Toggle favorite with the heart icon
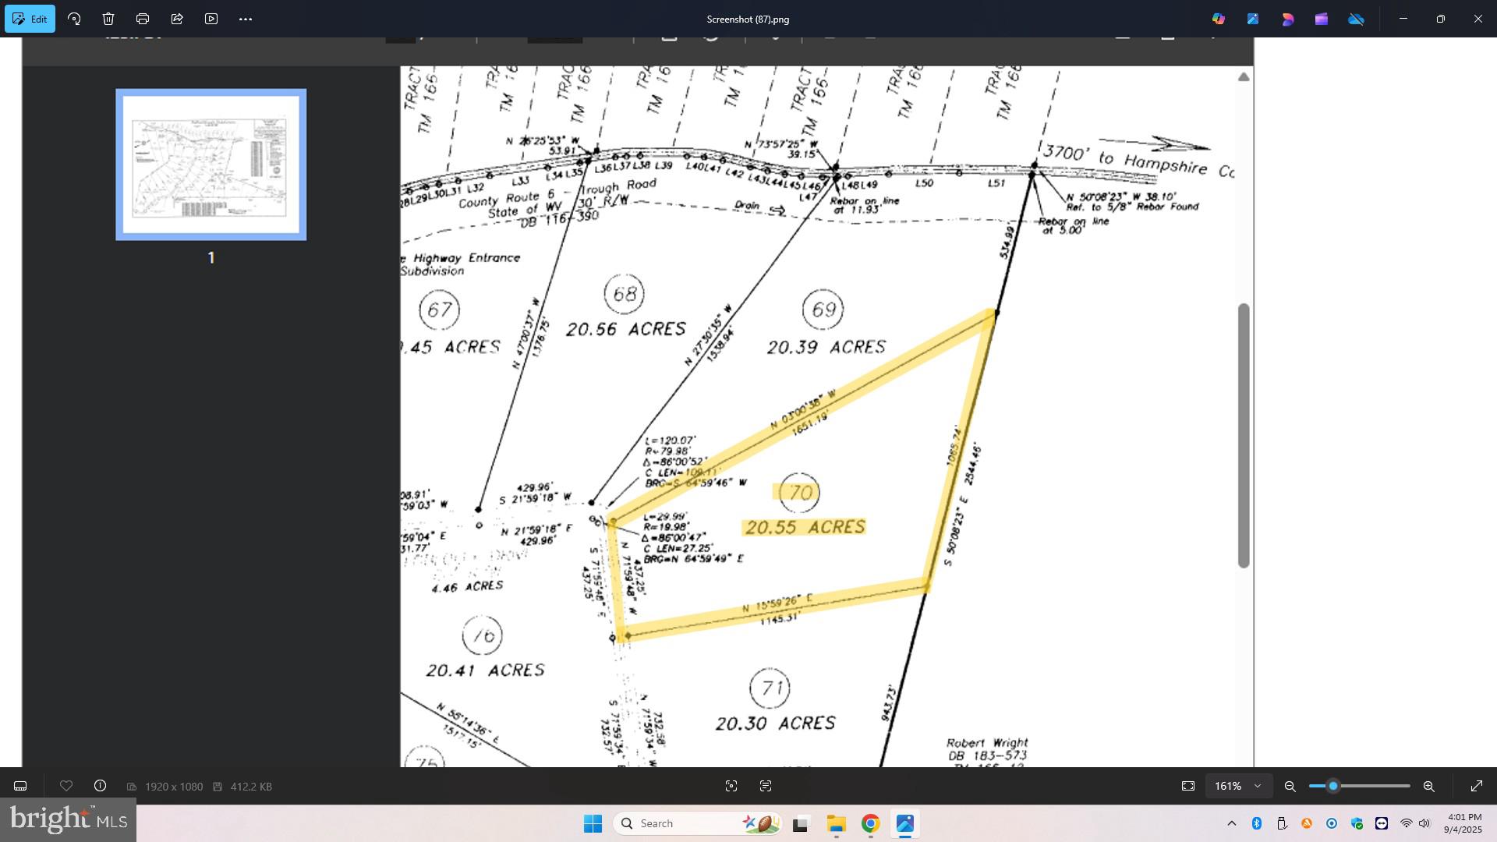Image resolution: width=1497 pixels, height=842 pixels. point(66,787)
